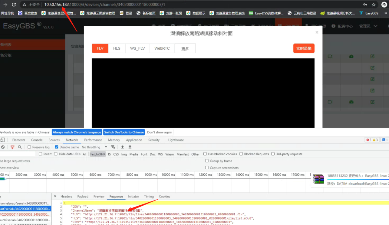Check the Blocked Requests checkbox
This screenshot has height=225, width=389.
[241, 154]
